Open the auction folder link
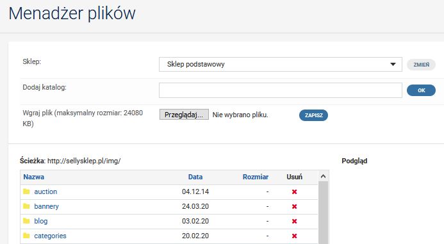 [45, 191]
